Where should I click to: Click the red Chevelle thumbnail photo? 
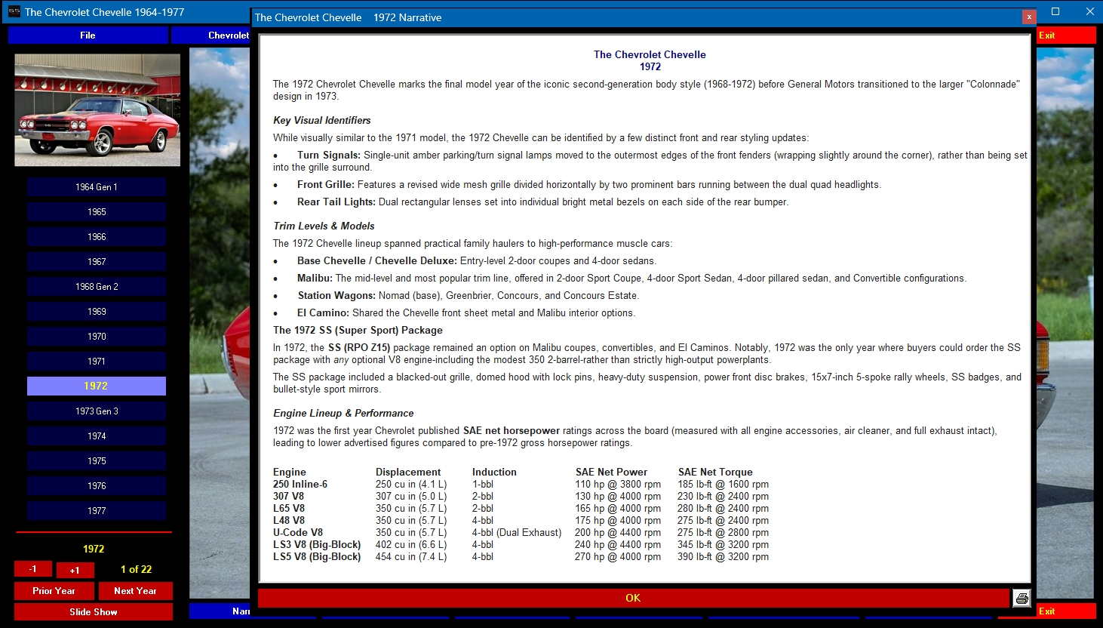(97, 110)
